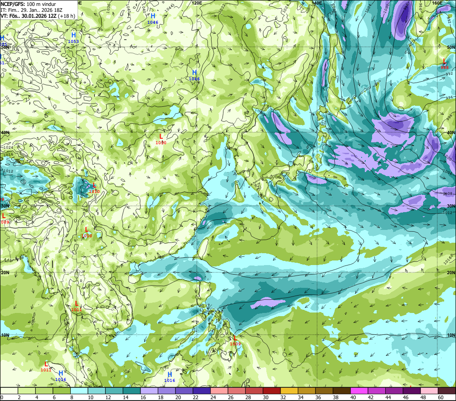The height and width of the screenshot is (401, 456).
Task: Click the 1044 isobar label
Action: [170, 8]
